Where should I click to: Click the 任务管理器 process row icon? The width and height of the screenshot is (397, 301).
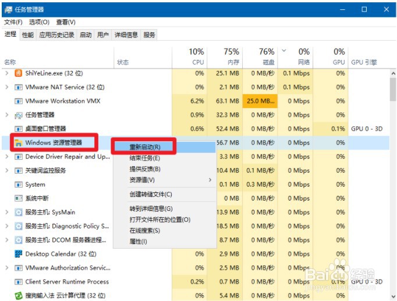pos(19,115)
